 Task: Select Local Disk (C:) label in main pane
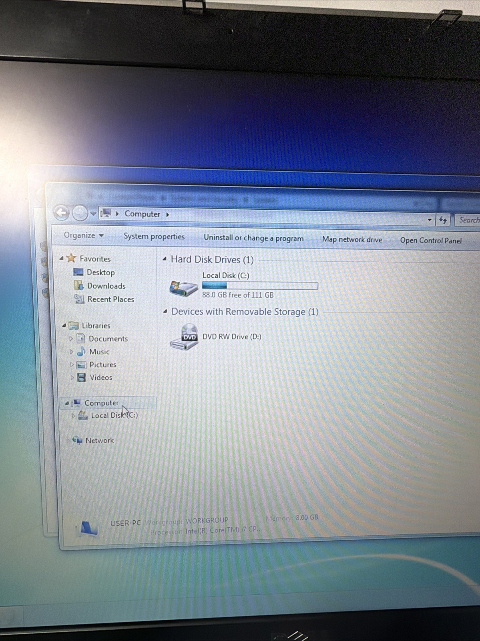(x=226, y=275)
